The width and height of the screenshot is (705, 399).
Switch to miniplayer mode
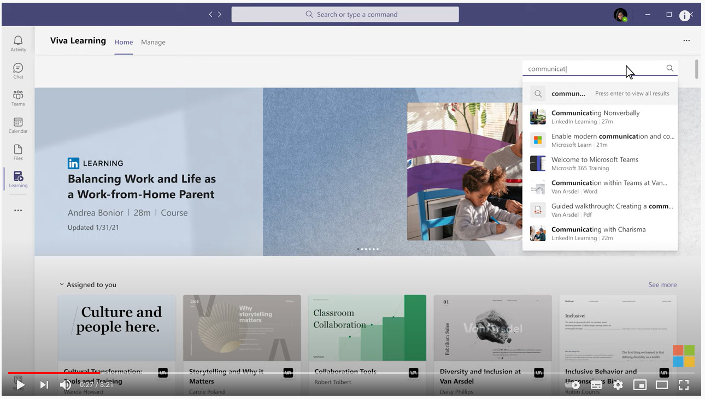(640, 385)
